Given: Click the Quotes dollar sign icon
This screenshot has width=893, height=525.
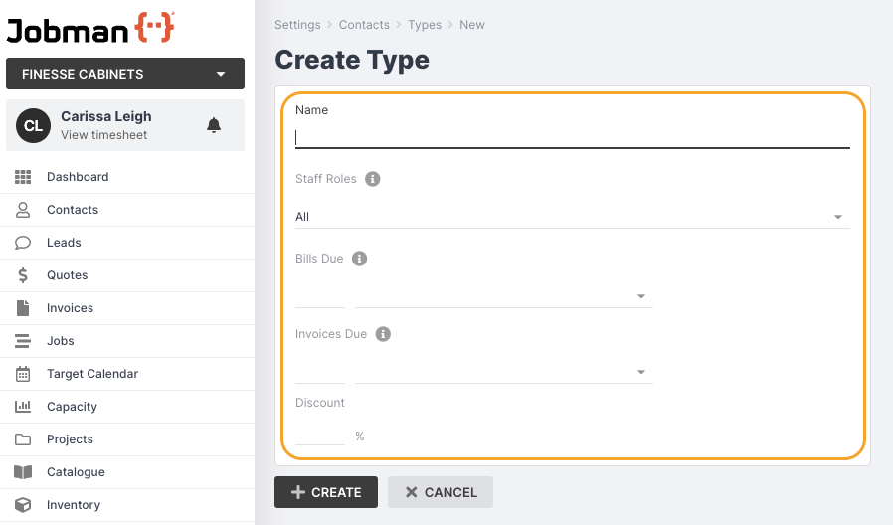Looking at the screenshot, I should click(x=23, y=275).
